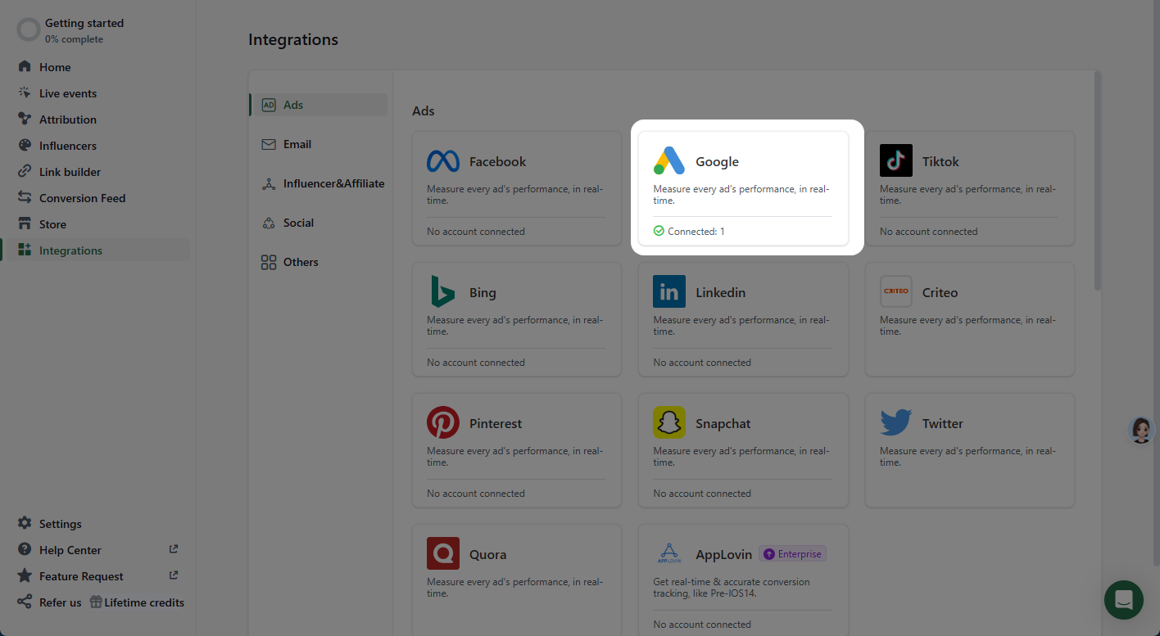Click the Home house icon

pyautogui.click(x=25, y=66)
